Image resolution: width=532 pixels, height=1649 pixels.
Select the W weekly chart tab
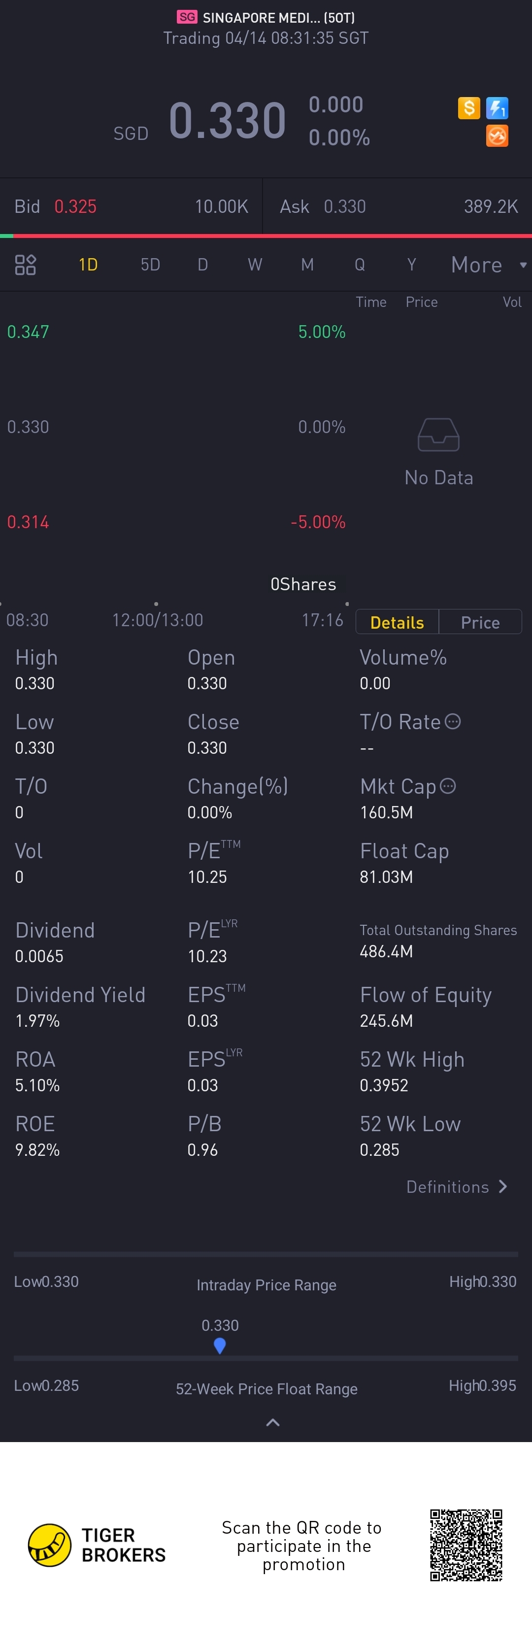[255, 265]
